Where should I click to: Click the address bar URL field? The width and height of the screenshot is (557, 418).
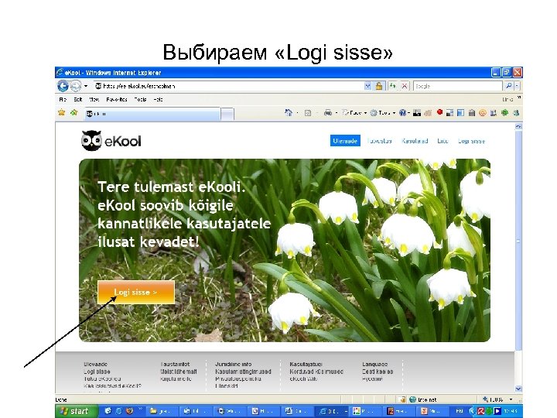click(x=229, y=86)
